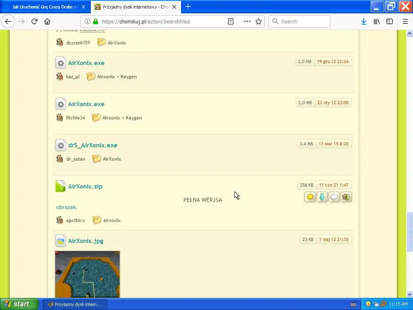Select the Przyjazny dysk internetowy tab
The height and width of the screenshot is (310, 413).
coord(136,7)
